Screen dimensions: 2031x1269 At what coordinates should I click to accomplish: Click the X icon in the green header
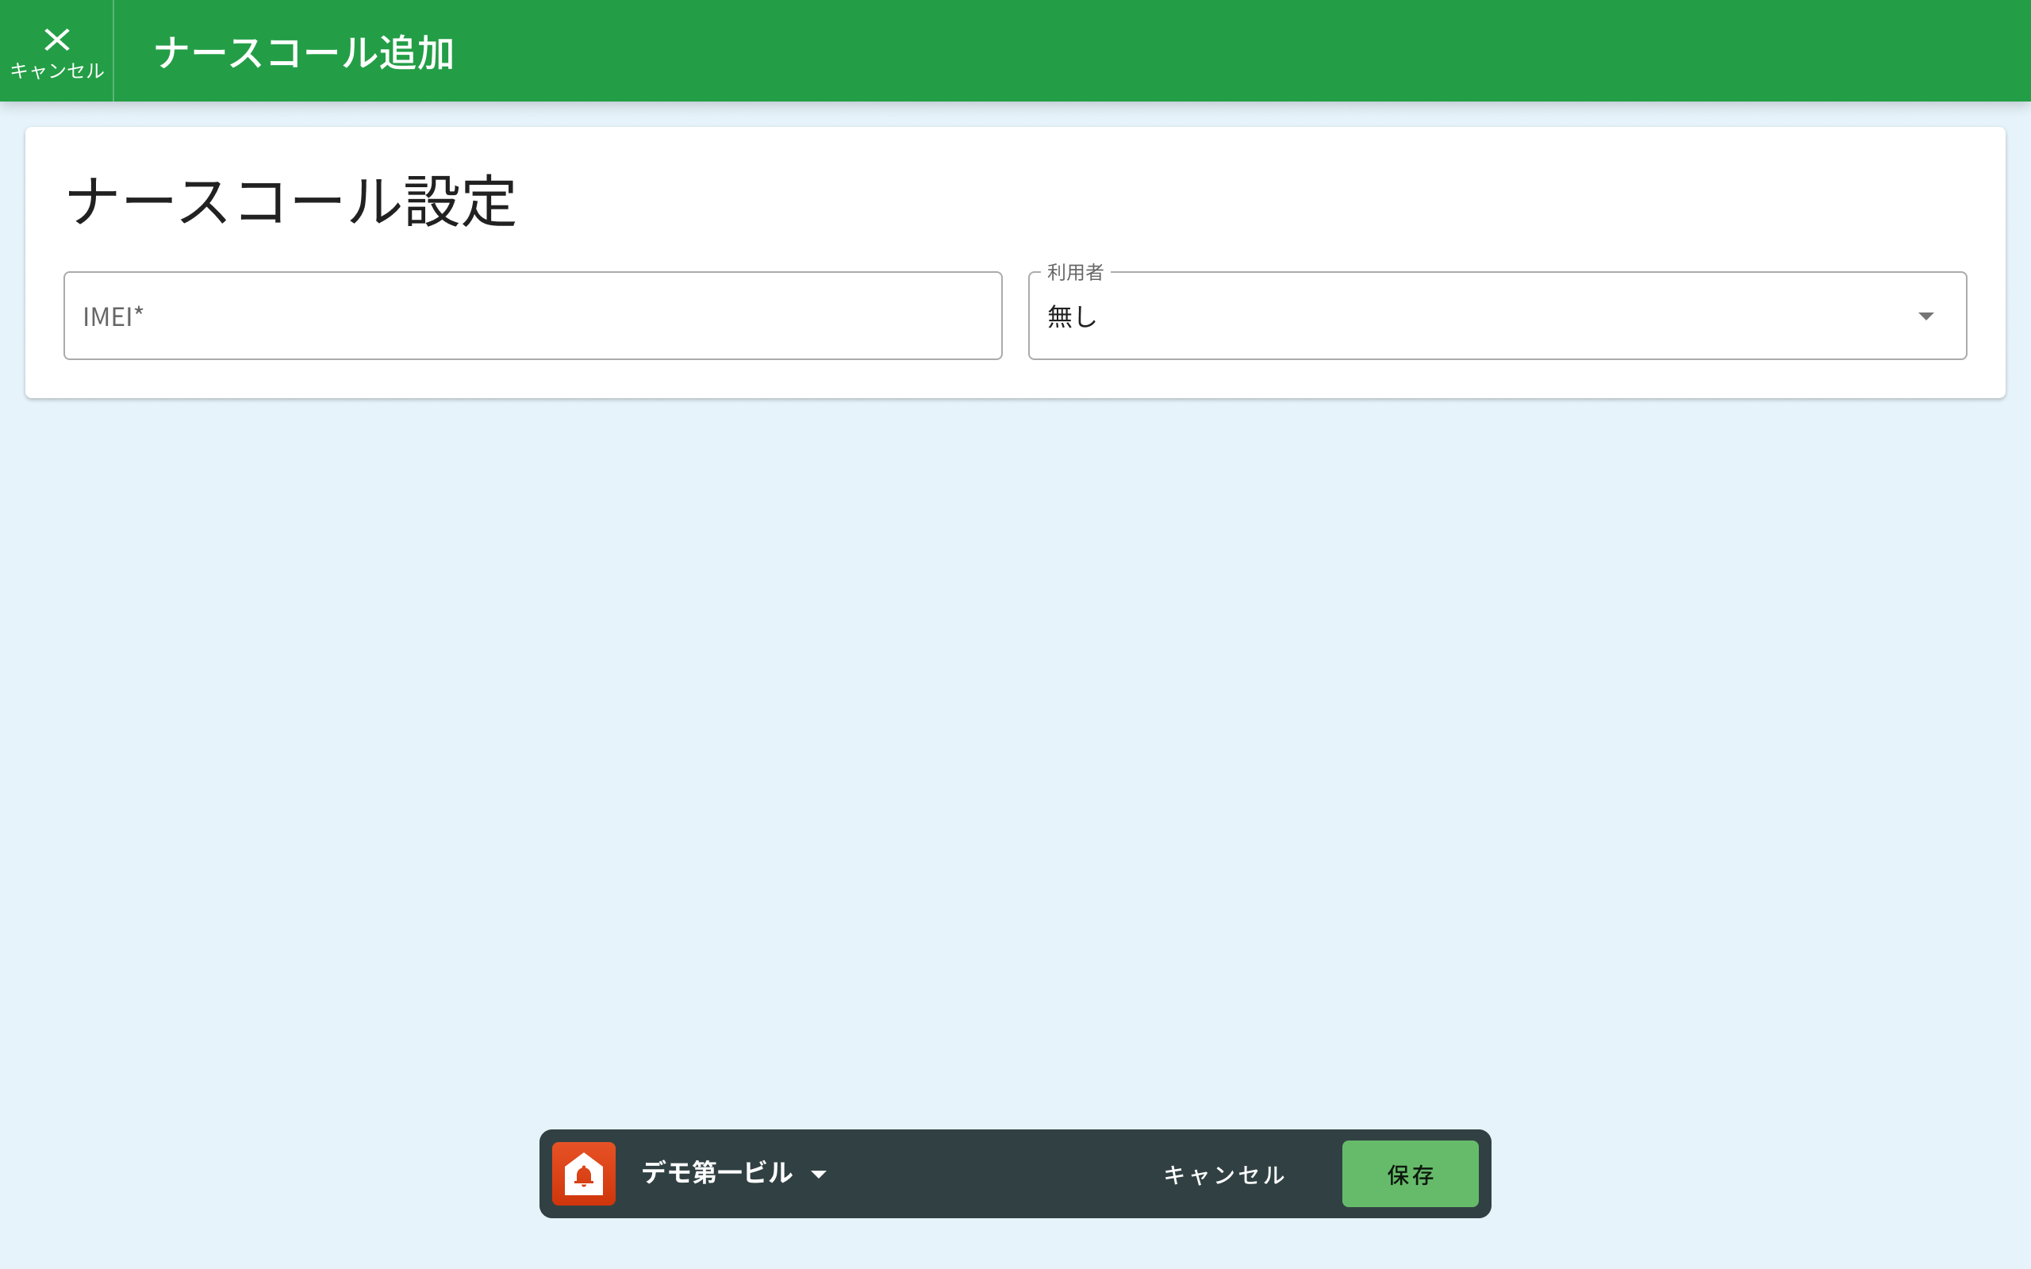click(57, 39)
